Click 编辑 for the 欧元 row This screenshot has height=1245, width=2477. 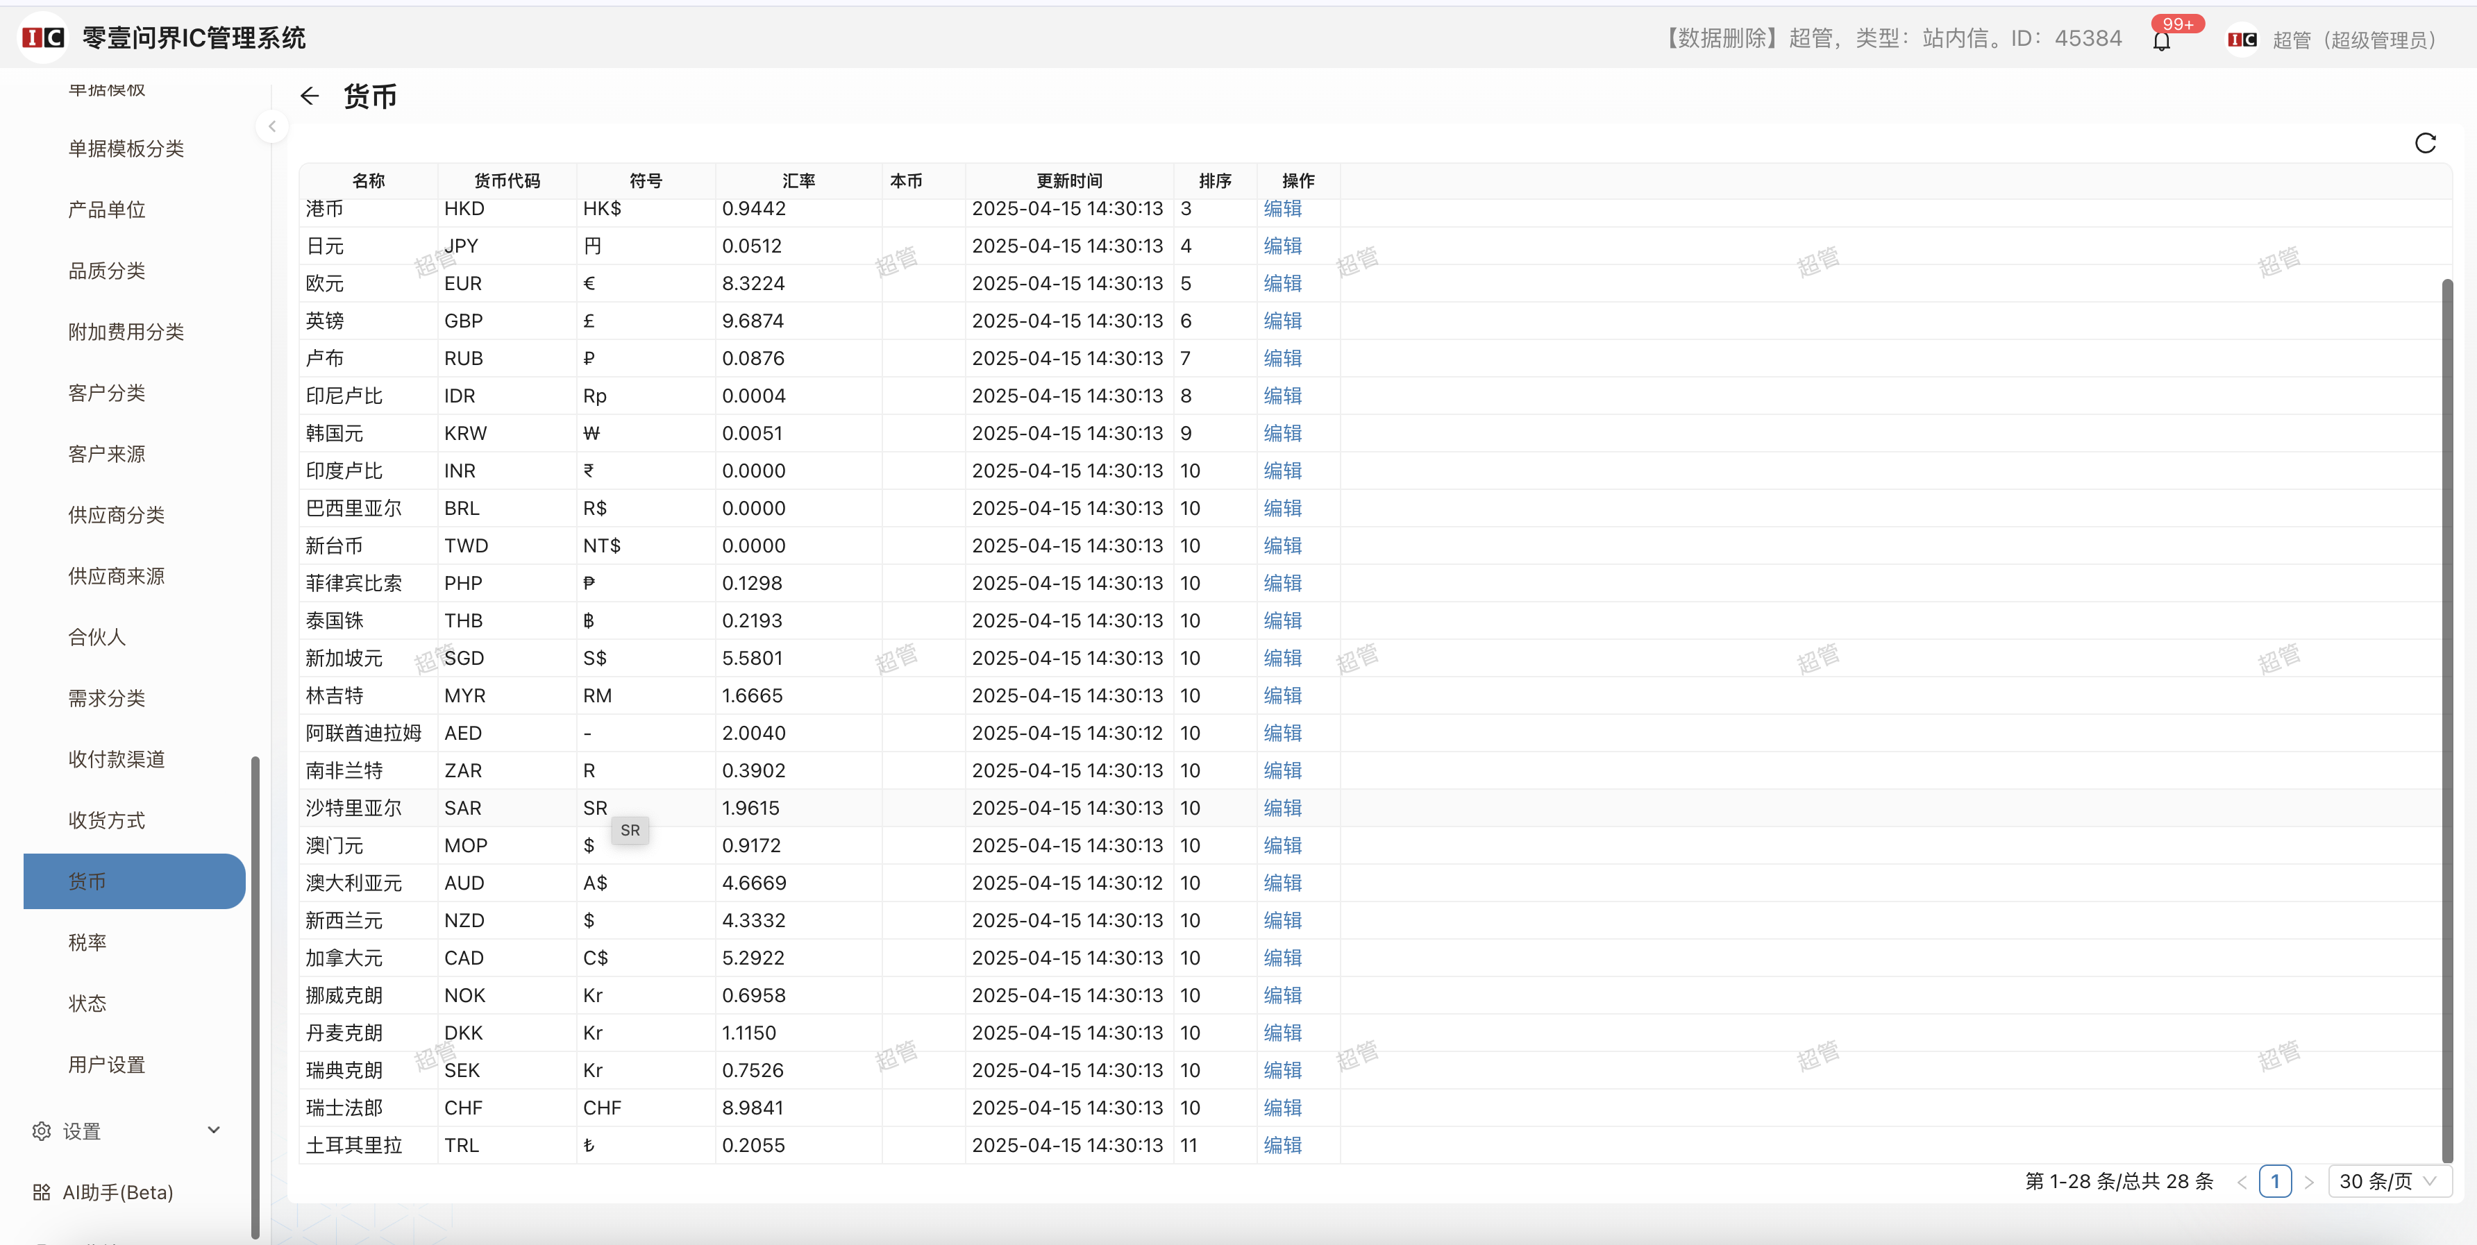(x=1282, y=284)
